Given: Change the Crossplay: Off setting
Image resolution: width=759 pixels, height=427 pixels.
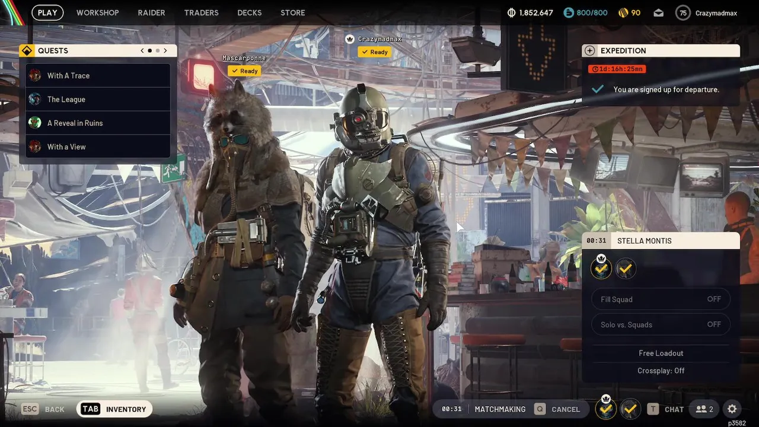Looking at the screenshot, I should [x=661, y=370].
